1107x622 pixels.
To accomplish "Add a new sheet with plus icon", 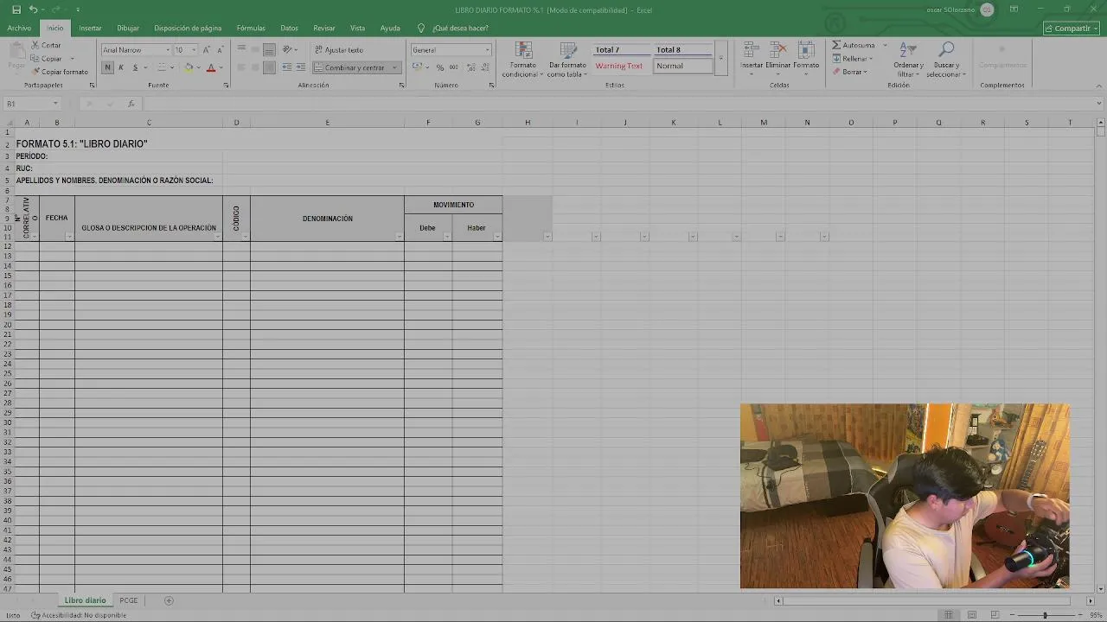I will [169, 600].
